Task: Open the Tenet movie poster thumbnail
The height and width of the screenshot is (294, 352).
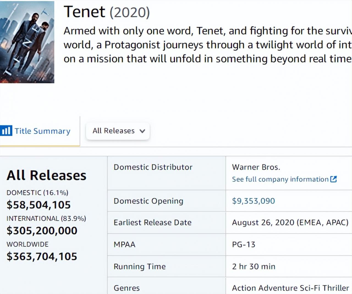Action: pos(27,42)
